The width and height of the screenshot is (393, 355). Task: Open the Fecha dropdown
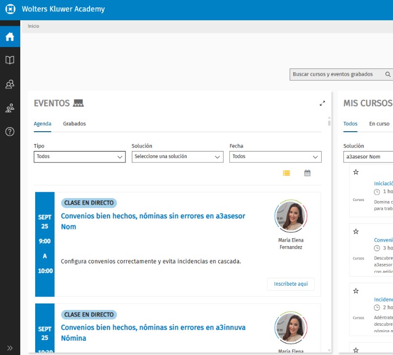tap(275, 157)
